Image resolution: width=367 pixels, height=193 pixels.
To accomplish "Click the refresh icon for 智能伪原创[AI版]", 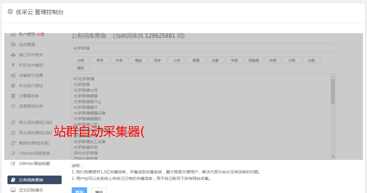I will coord(13,143).
